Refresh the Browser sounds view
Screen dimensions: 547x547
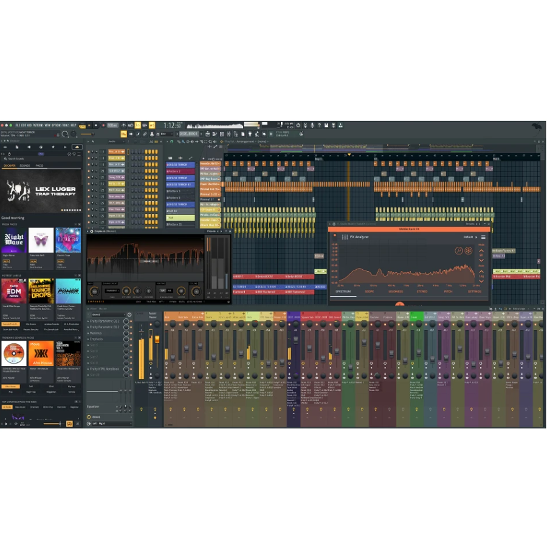pyautogui.click(x=9, y=154)
